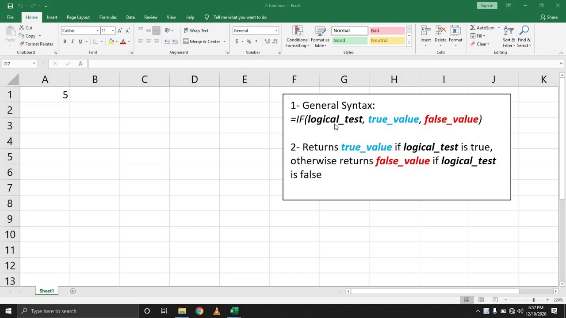Click the AutoSum button

click(482, 27)
